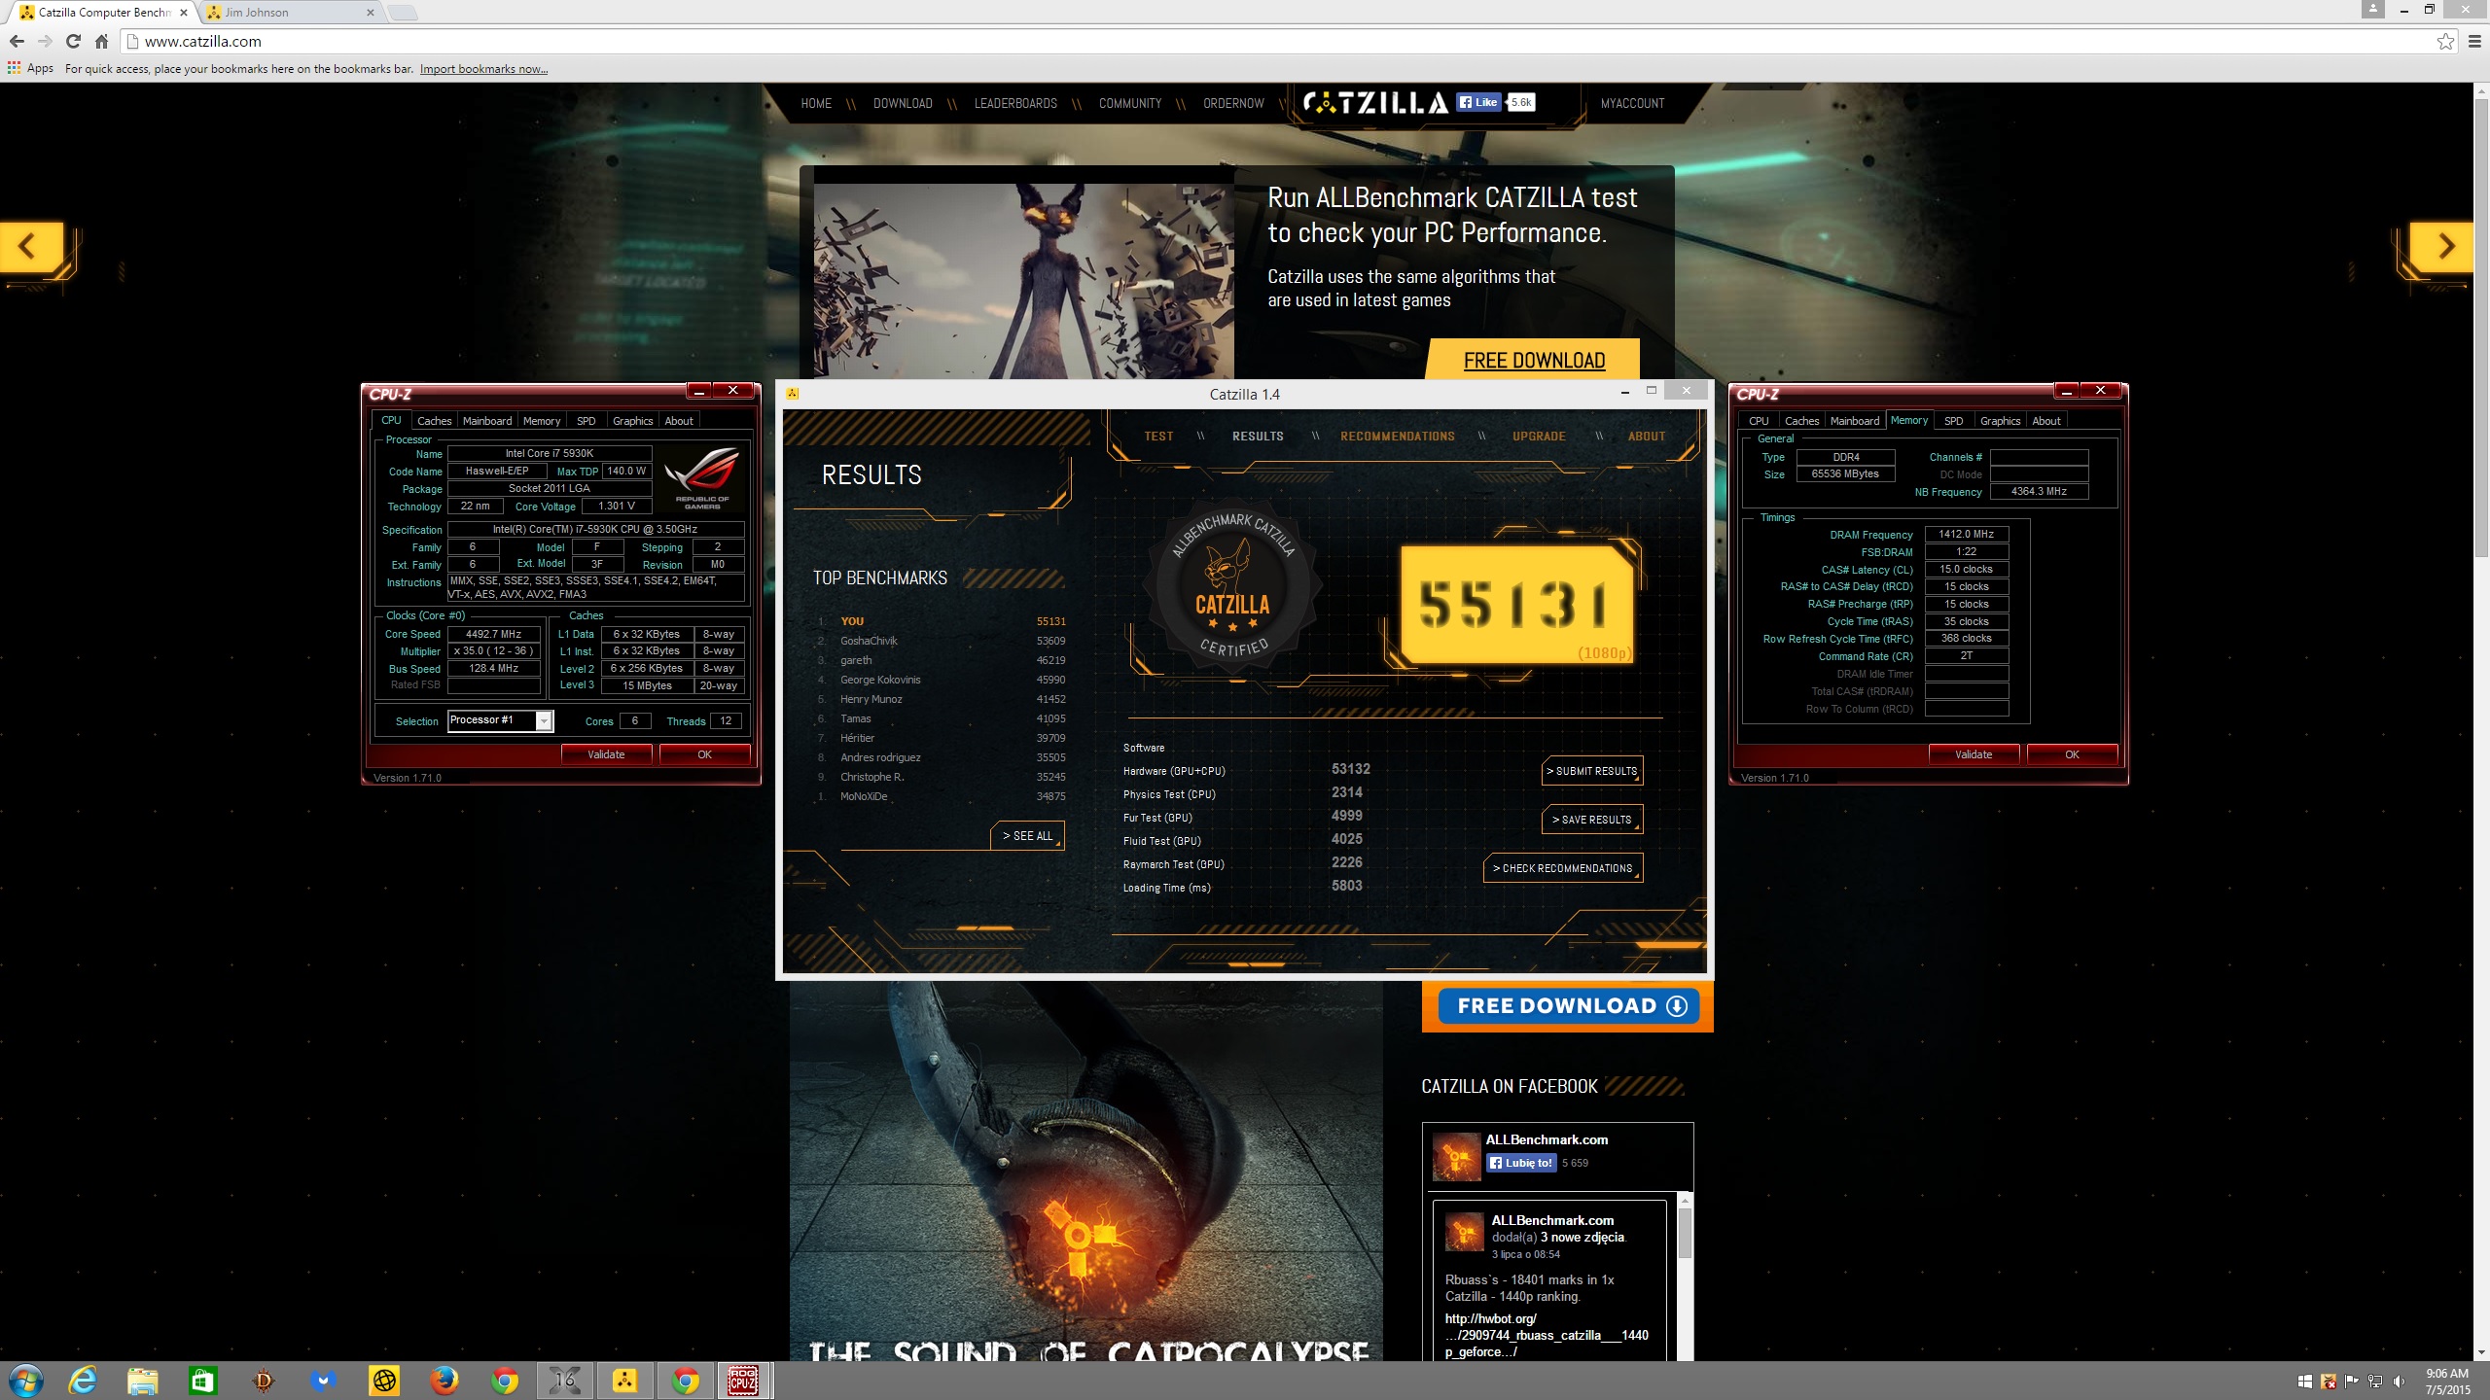The height and width of the screenshot is (1400, 2490).
Task: Open Mainboard tab in left CPU-Z window
Action: [487, 421]
